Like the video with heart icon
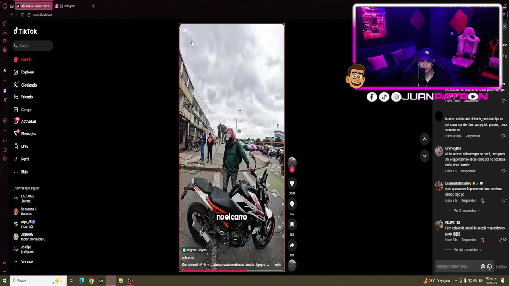509x286 pixels. pos(292,183)
